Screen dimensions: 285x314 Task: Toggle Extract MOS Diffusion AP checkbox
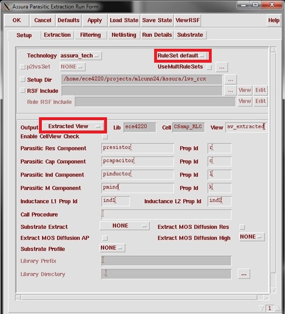pos(105,238)
